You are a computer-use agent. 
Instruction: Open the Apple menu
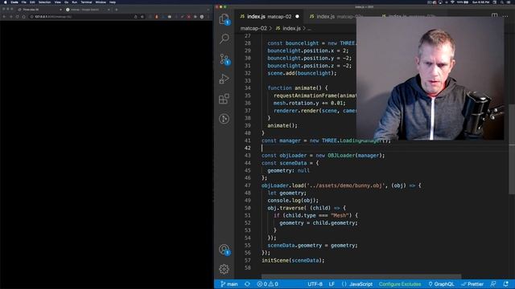6,2
